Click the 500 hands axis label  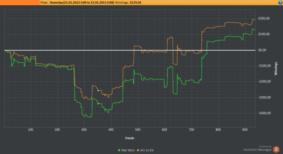(x=138, y=130)
